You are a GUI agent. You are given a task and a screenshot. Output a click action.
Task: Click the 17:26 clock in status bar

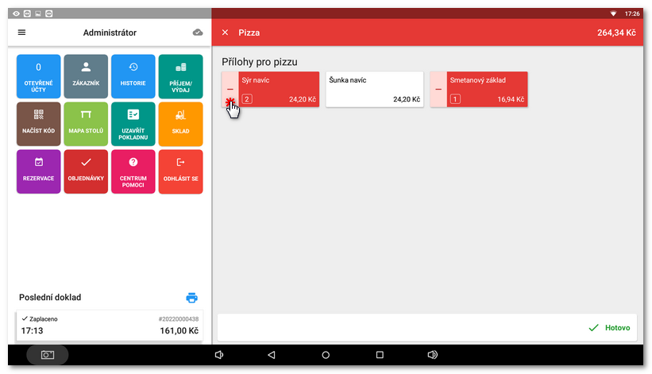click(x=632, y=13)
